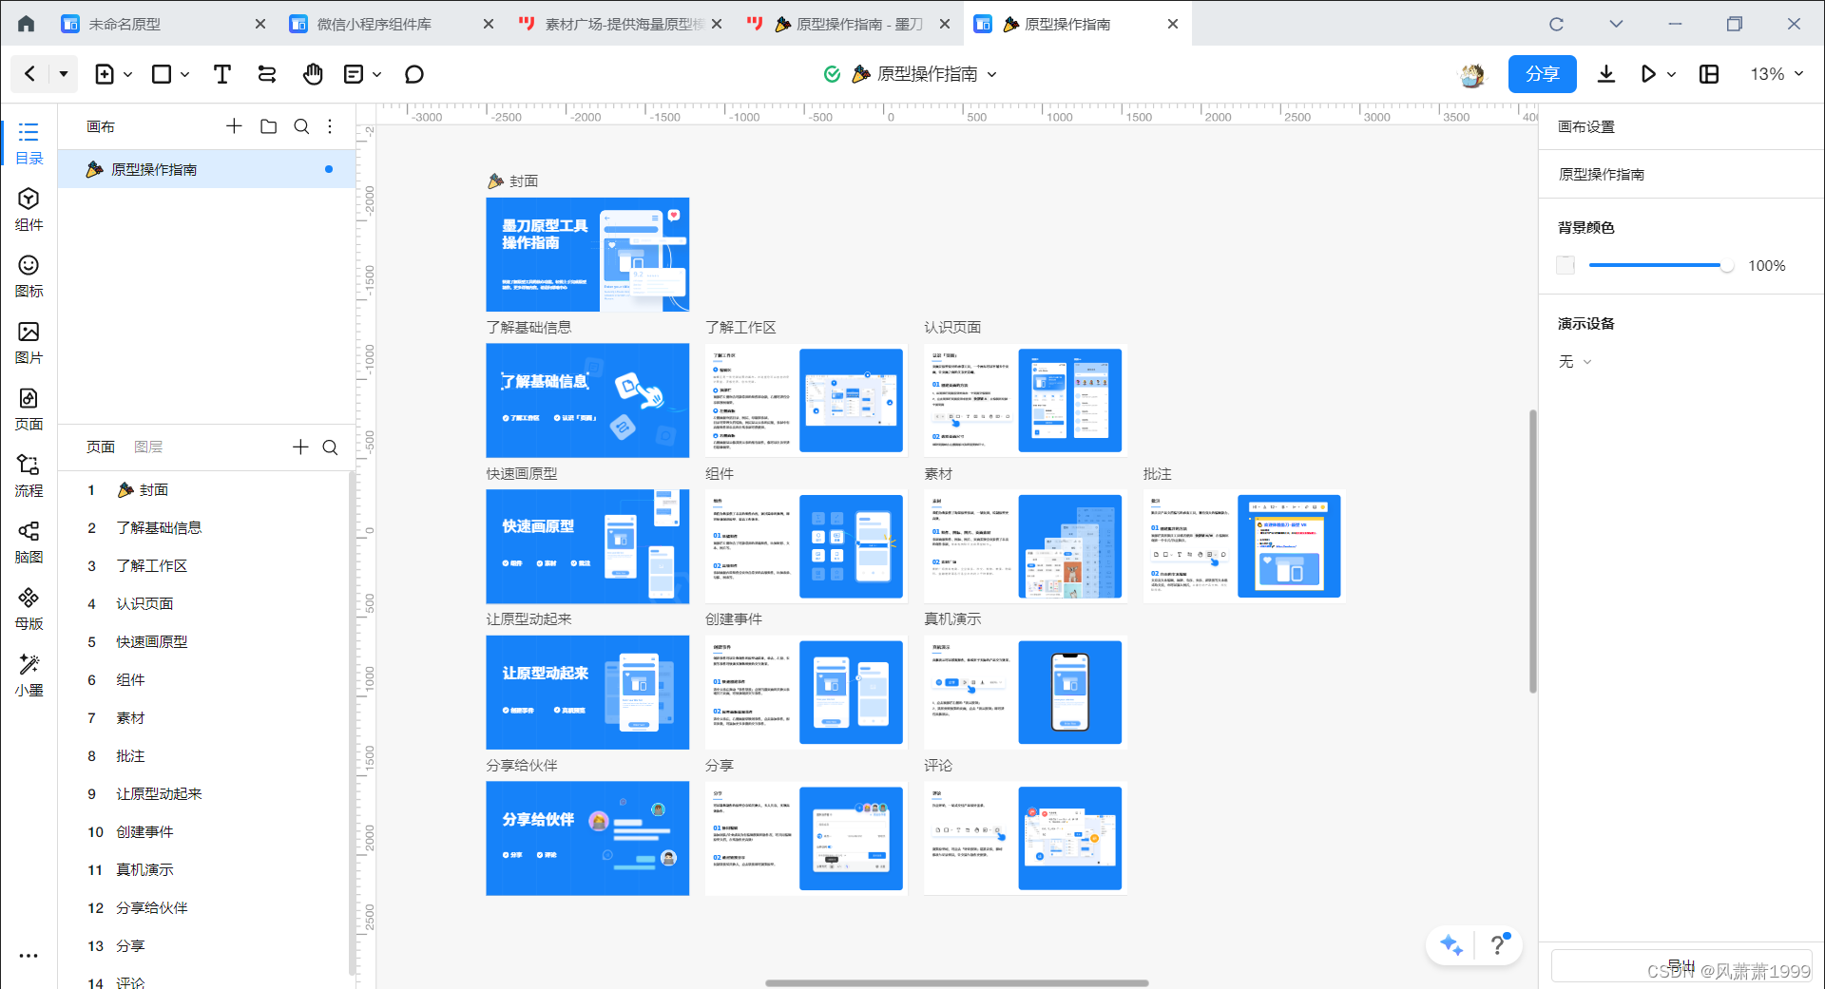The height and width of the screenshot is (989, 1825).
Task: Open the project title dropdown arrow
Action: click(x=992, y=74)
